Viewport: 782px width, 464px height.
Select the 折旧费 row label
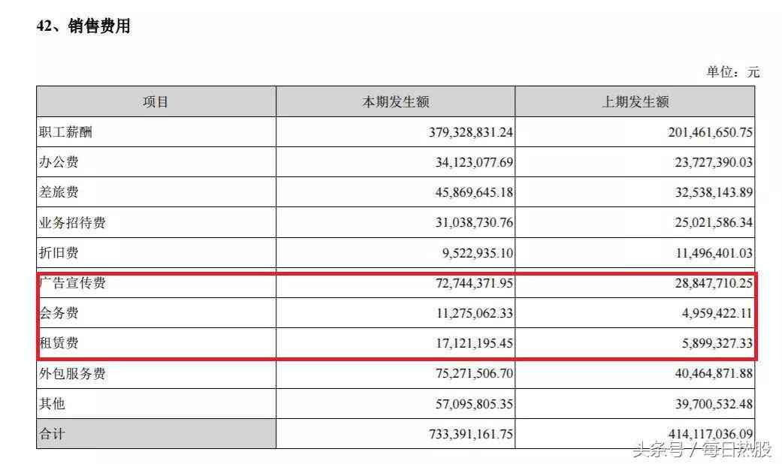59,253
